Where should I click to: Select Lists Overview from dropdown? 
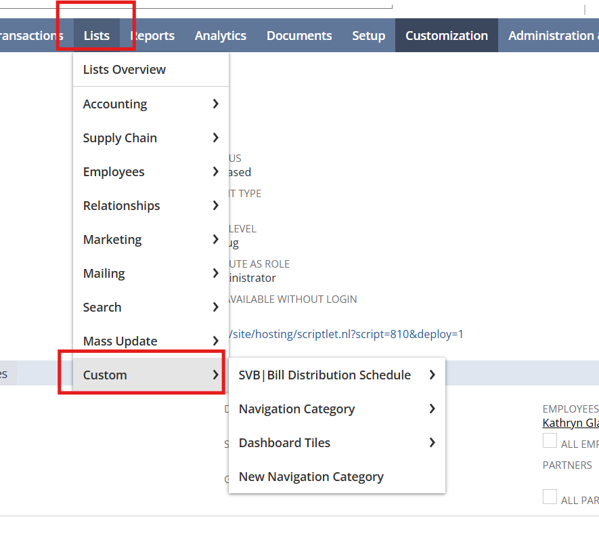tap(124, 70)
